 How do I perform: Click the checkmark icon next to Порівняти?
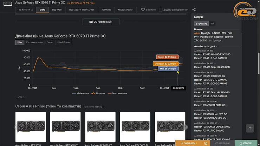click(x=206, y=143)
